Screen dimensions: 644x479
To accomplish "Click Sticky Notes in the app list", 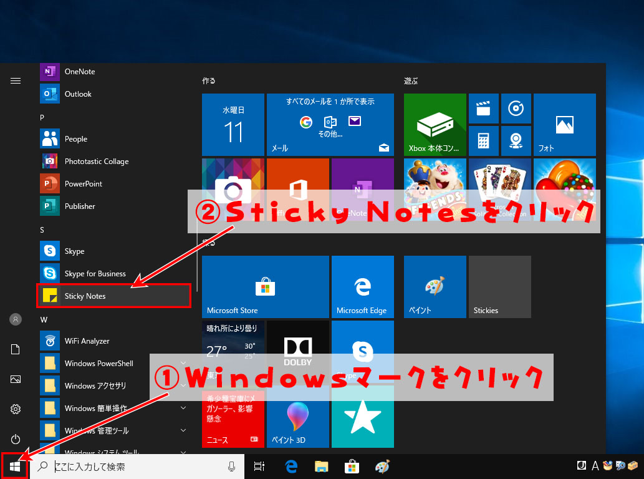I will [113, 296].
